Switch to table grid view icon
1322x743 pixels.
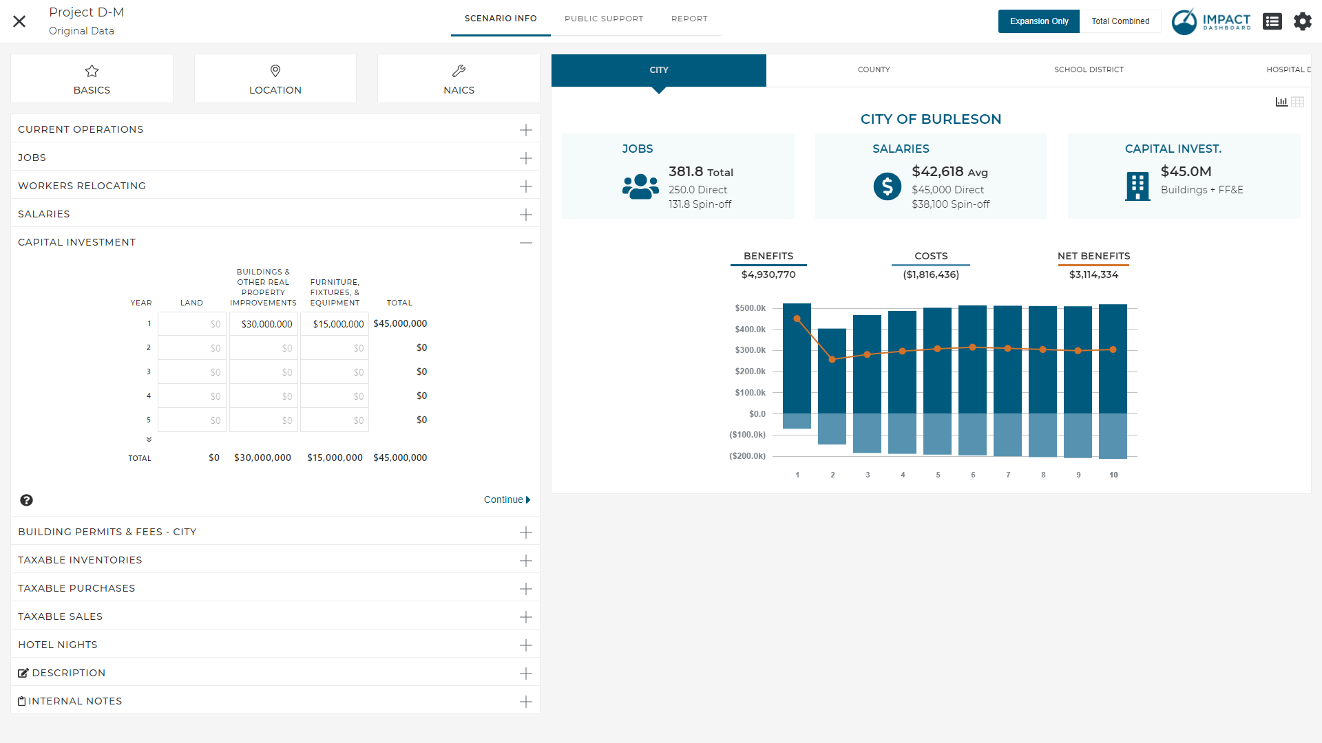click(1298, 102)
